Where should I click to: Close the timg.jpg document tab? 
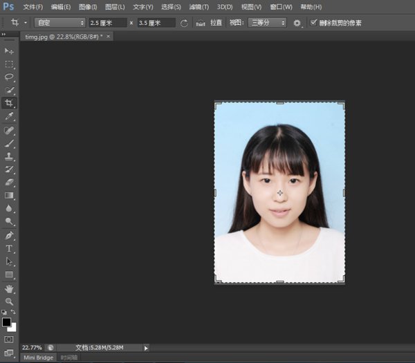(109, 36)
